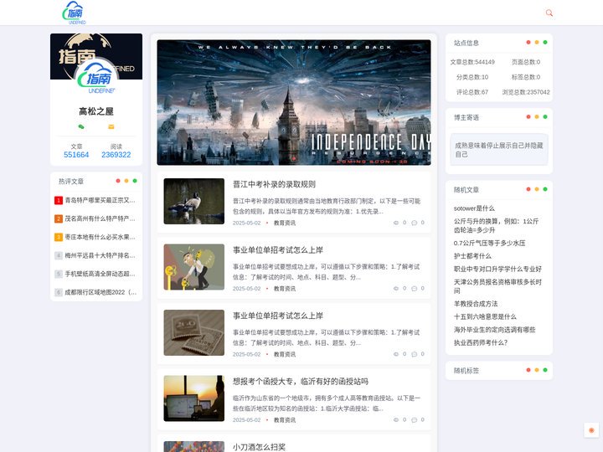Open the search magnifier icon

549,13
